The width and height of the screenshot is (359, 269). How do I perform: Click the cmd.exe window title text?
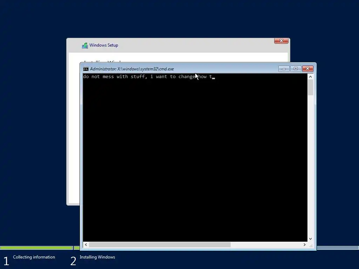point(132,69)
